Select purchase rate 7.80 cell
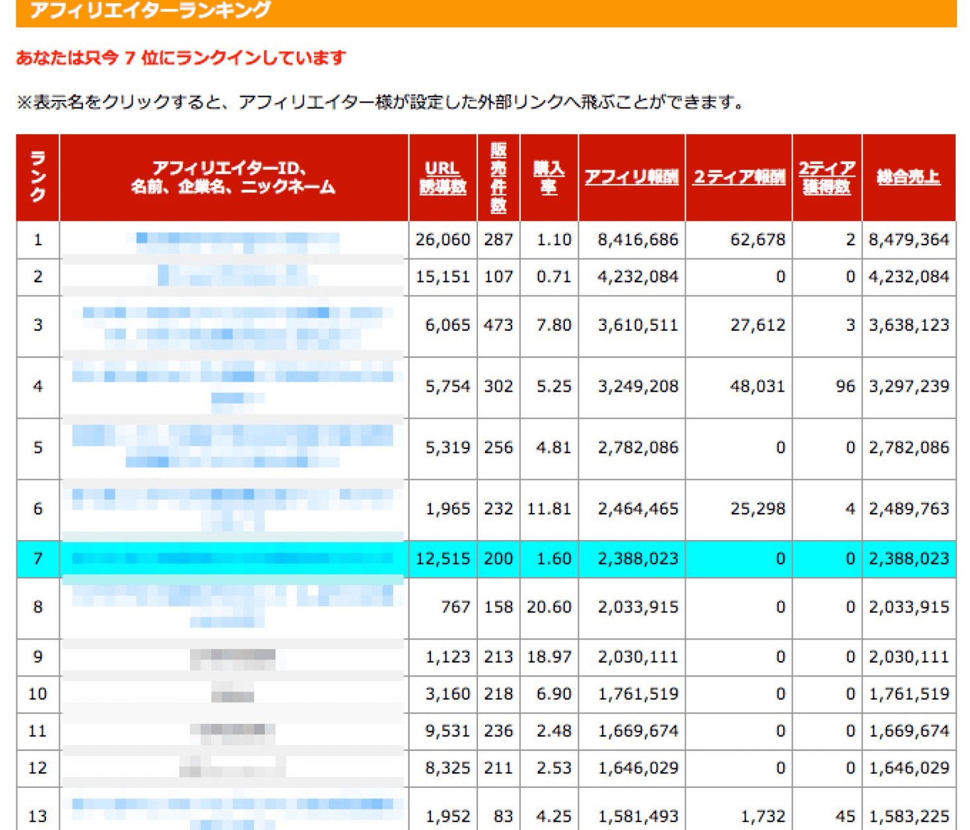 click(549, 325)
